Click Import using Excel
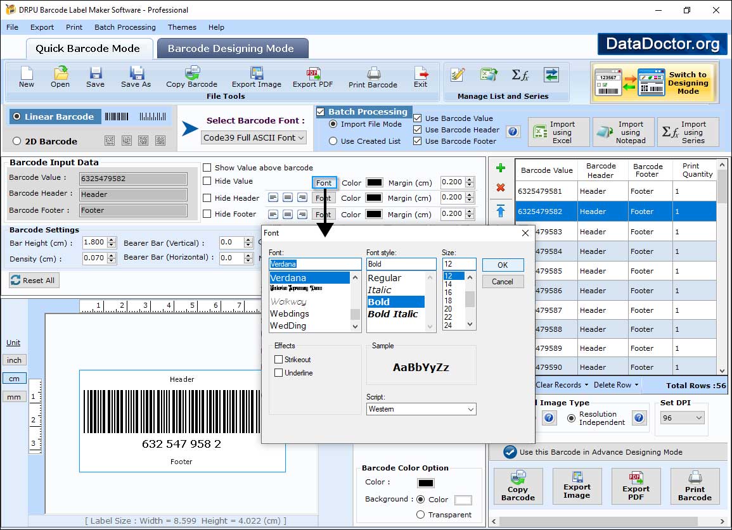732x530 pixels. tap(559, 132)
